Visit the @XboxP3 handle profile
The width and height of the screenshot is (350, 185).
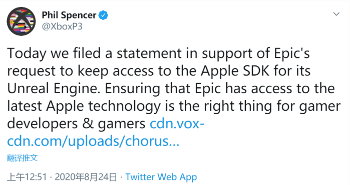(62, 26)
